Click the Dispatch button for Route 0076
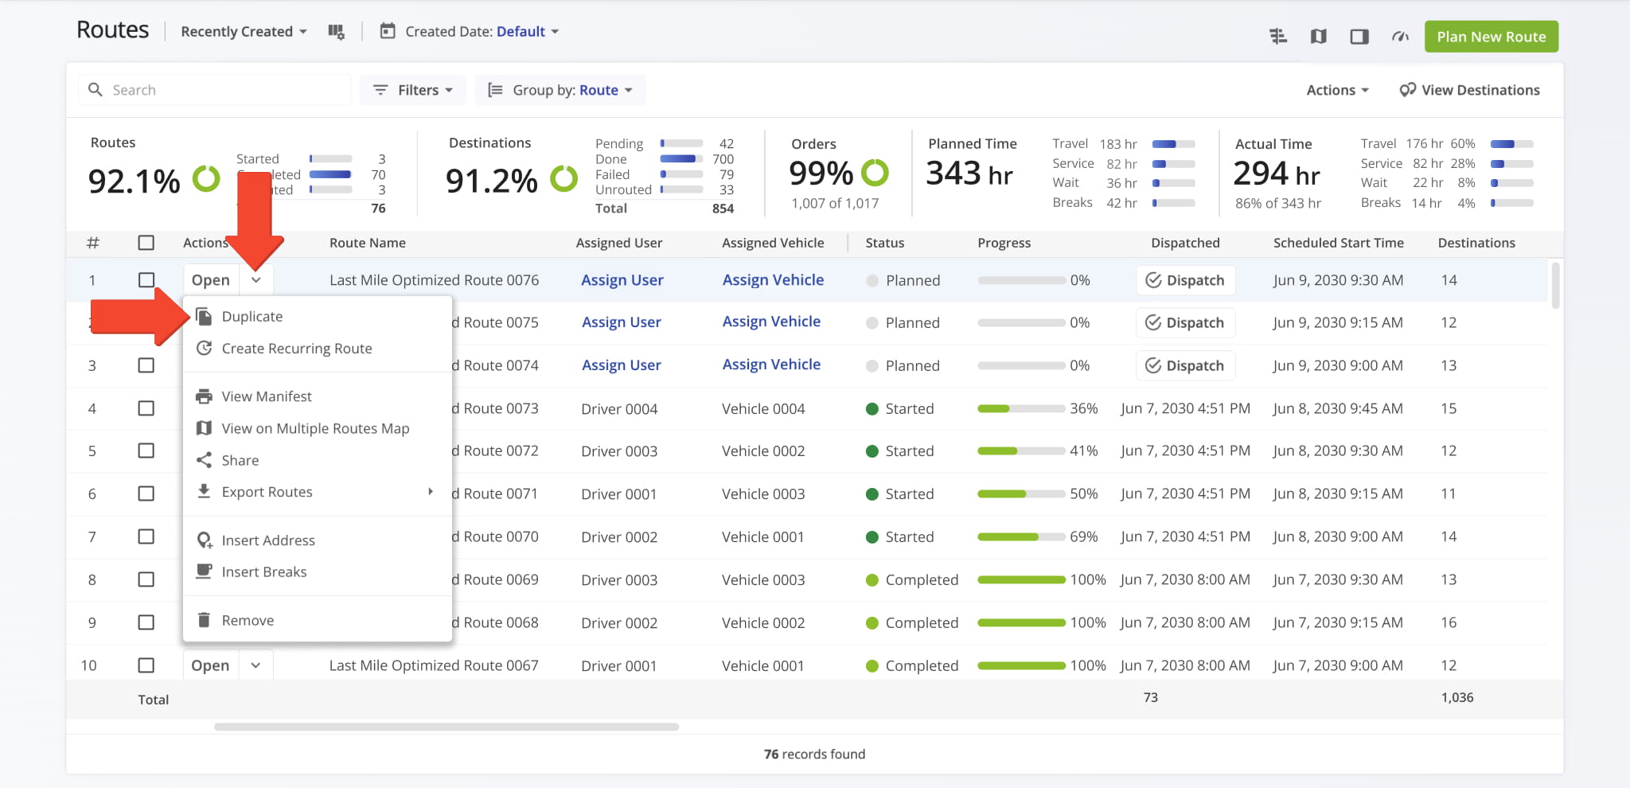Image resolution: width=1630 pixels, height=788 pixels. [1185, 280]
